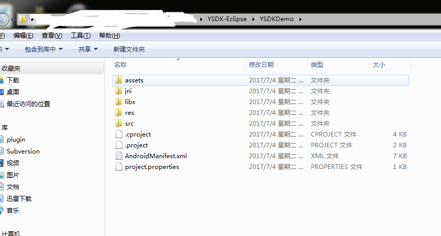
Task: Open Subversion library in sidebar
Action: point(23,151)
